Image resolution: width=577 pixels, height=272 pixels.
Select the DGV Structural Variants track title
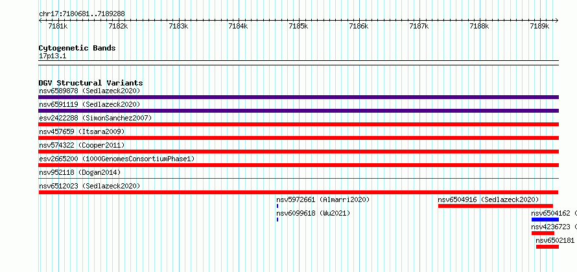pos(91,83)
